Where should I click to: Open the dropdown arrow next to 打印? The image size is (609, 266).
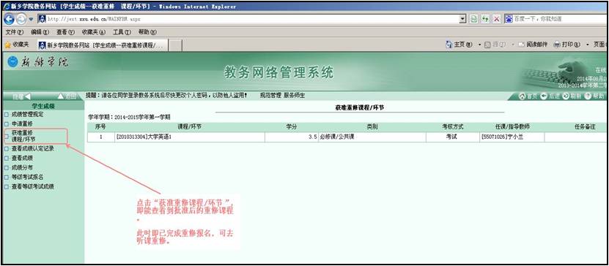pos(588,45)
